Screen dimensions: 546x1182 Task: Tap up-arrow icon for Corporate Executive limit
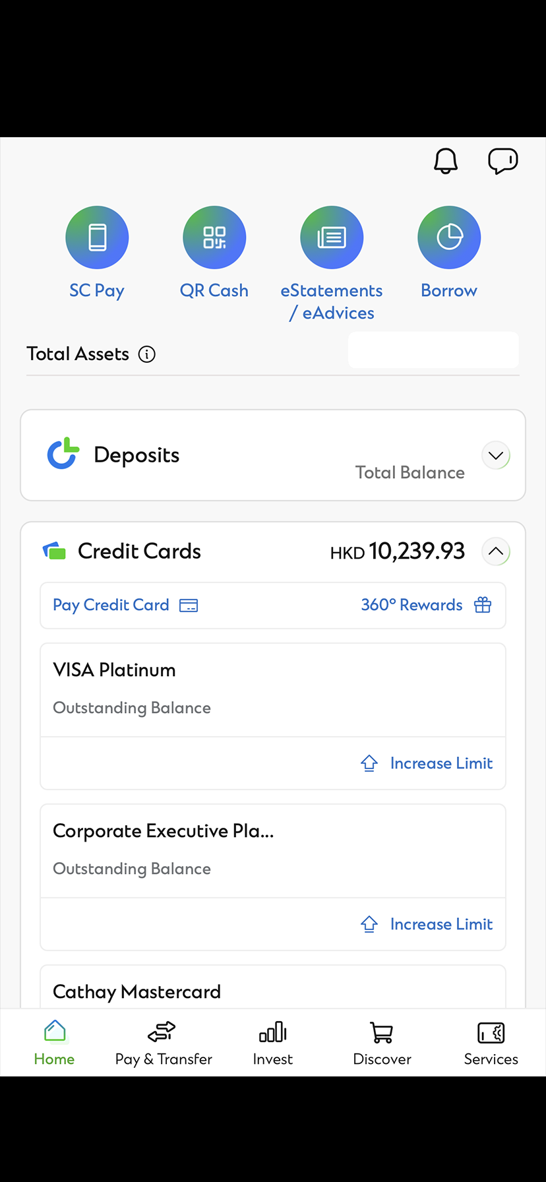coord(369,924)
